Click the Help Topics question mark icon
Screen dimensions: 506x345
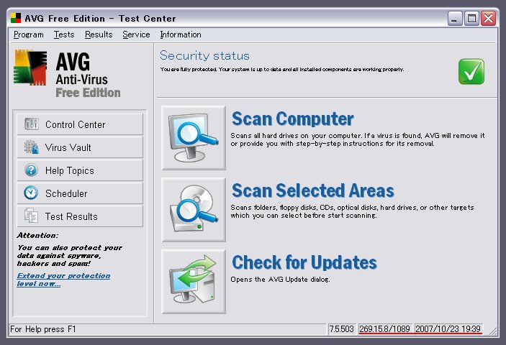click(31, 170)
